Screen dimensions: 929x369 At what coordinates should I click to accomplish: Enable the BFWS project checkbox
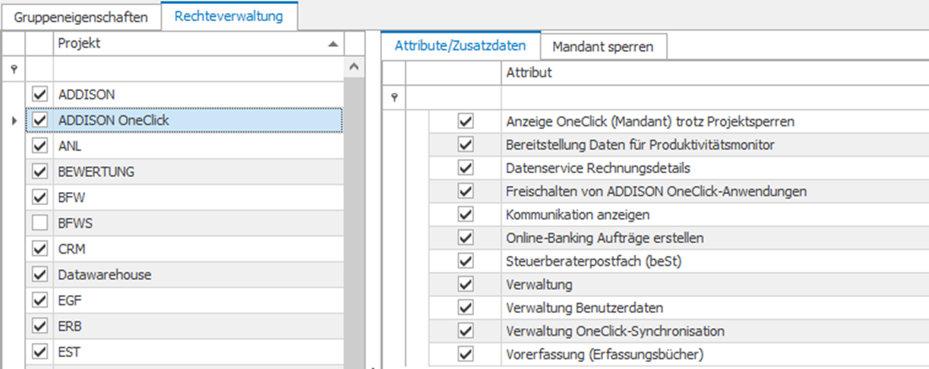coord(39,223)
